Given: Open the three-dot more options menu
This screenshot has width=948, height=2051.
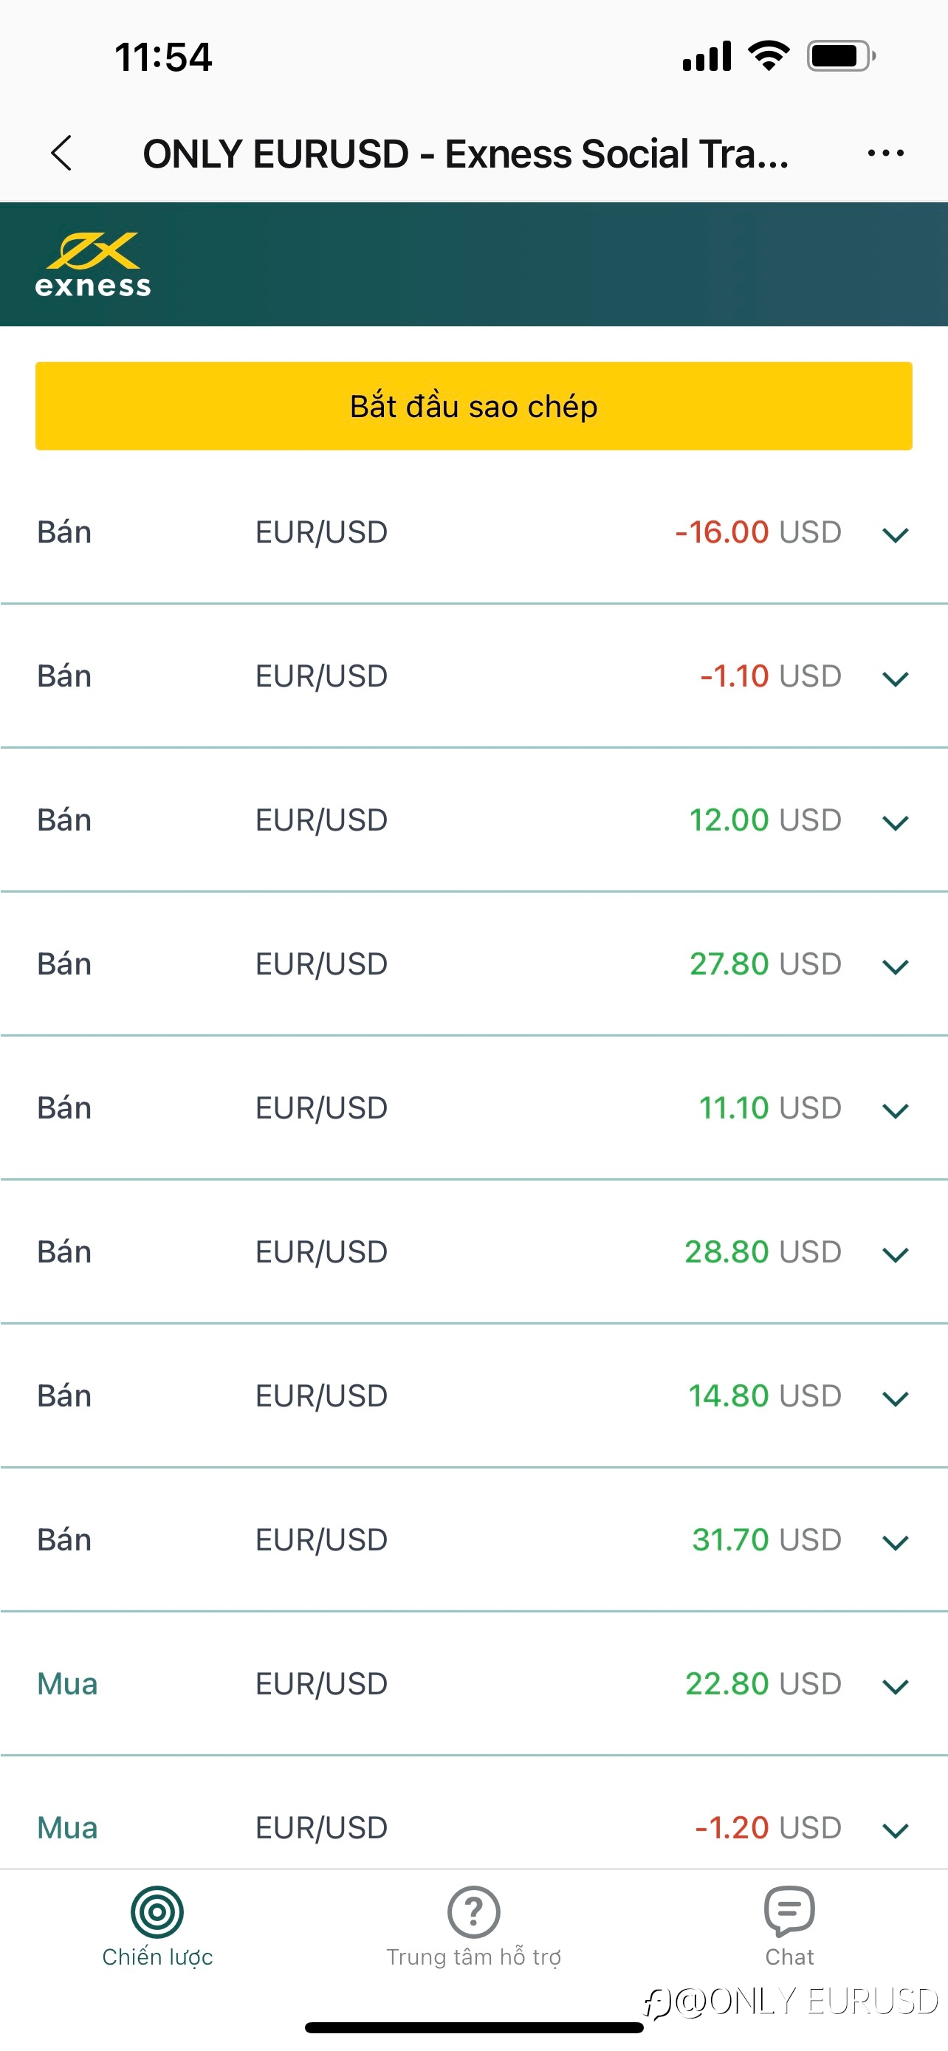Looking at the screenshot, I should (885, 153).
